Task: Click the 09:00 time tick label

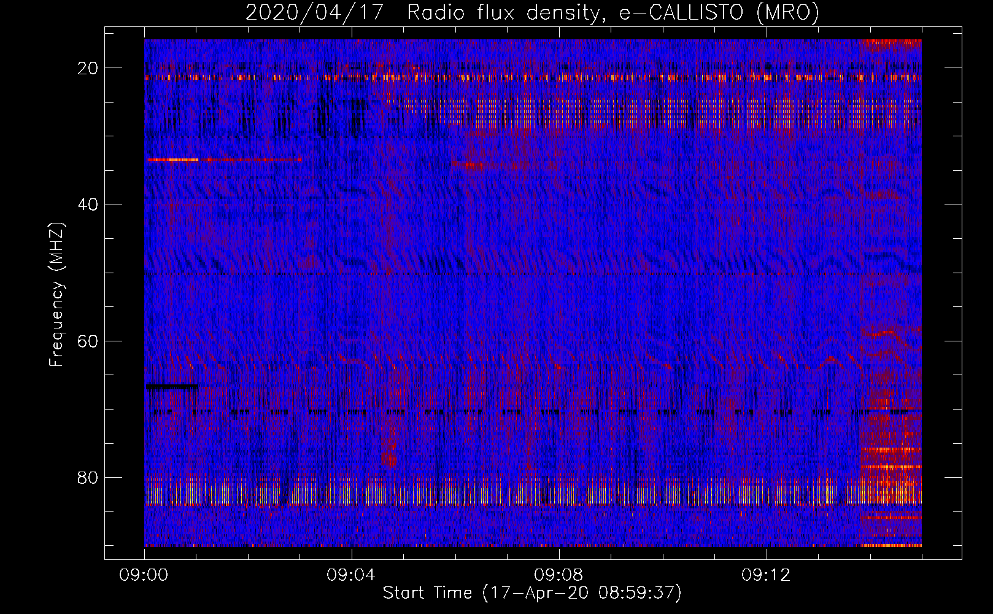Action: pos(144,575)
